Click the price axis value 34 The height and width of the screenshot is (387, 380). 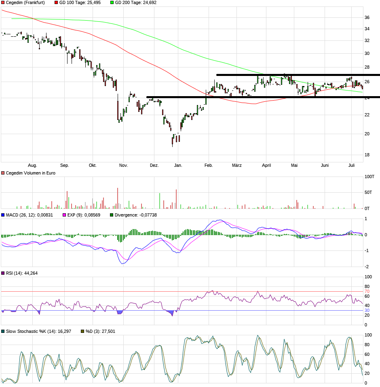pyautogui.click(x=367, y=29)
